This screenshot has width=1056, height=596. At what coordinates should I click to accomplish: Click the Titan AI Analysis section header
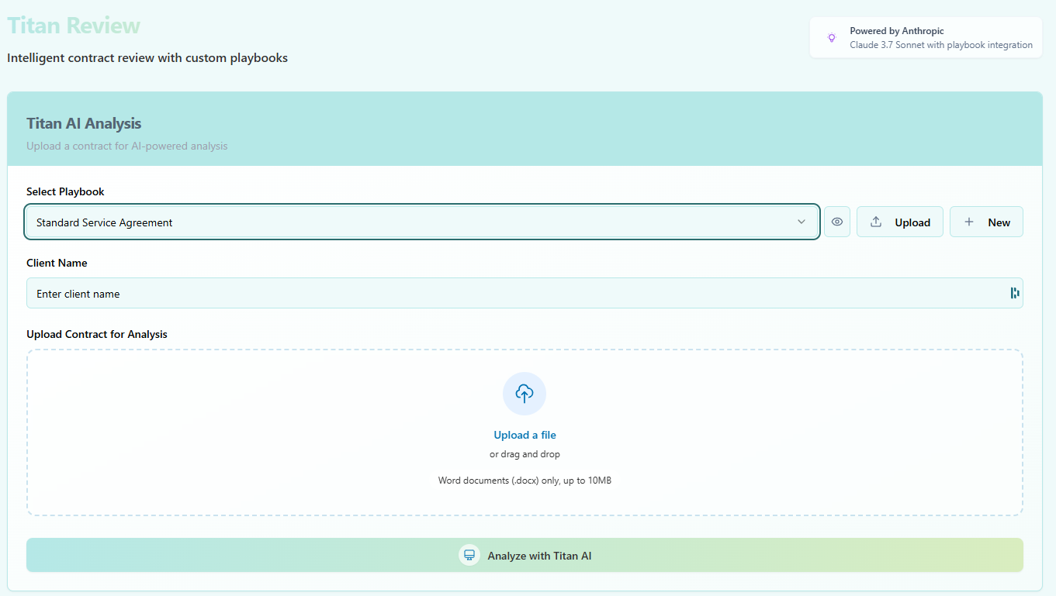pos(84,123)
